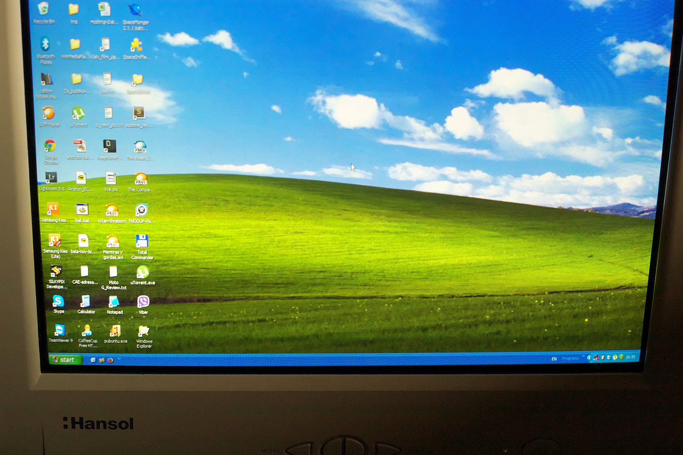Image resolution: width=683 pixels, height=455 pixels.
Task: Open the Hosting-Dat... spreadsheet file
Action: tap(104, 14)
